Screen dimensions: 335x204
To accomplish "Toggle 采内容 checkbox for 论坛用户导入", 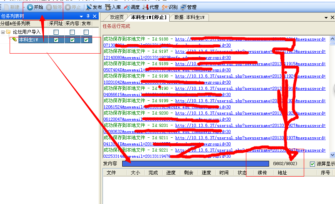I will (72, 32).
